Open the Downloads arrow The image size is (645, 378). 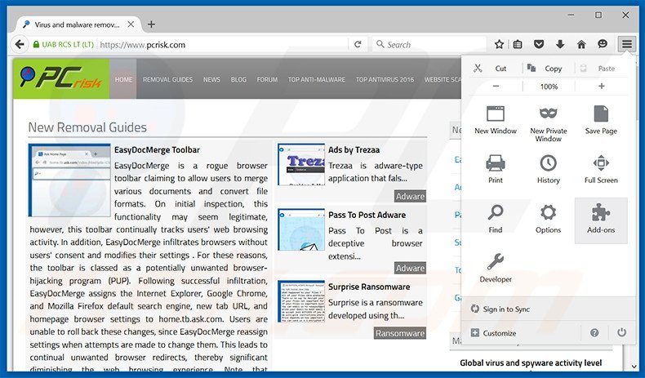tap(560, 44)
